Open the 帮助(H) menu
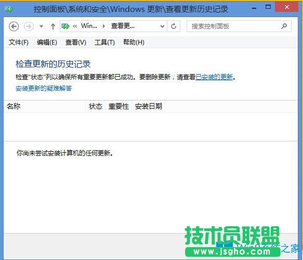Image resolution: width=303 pixels, height=260 pixels. pos(134,42)
